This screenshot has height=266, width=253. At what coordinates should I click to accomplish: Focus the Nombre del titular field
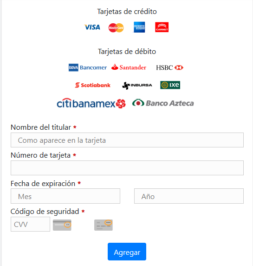pyautogui.click(x=127, y=140)
